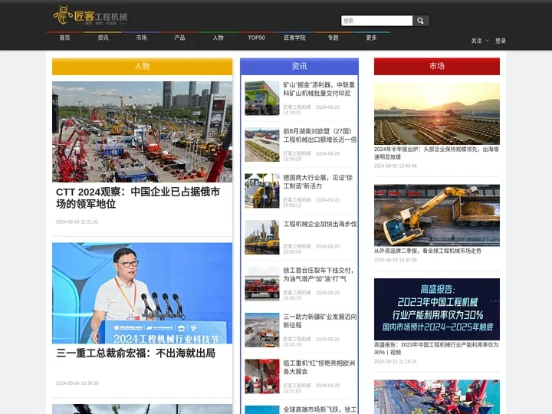
Task: Open thumbnail for 德国两大行业展 news
Action: pos(262,191)
